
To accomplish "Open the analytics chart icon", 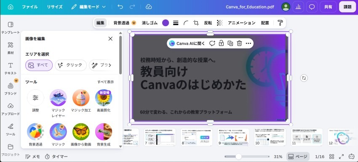I will tap(298, 7).
